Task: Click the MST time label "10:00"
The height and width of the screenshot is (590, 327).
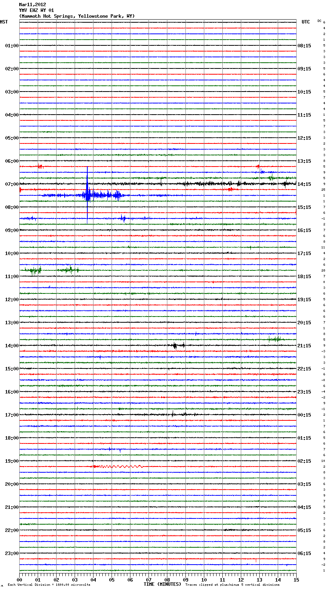Action: (x=12, y=253)
